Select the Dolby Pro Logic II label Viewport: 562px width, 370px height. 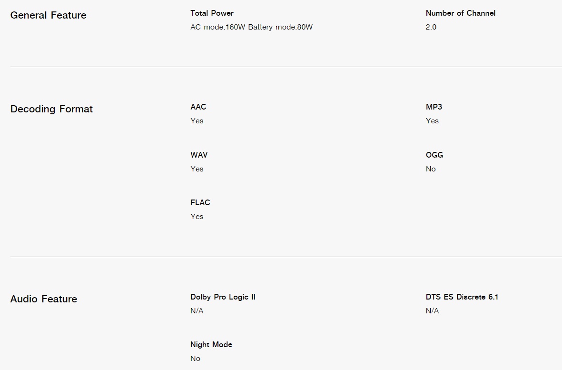(x=223, y=297)
